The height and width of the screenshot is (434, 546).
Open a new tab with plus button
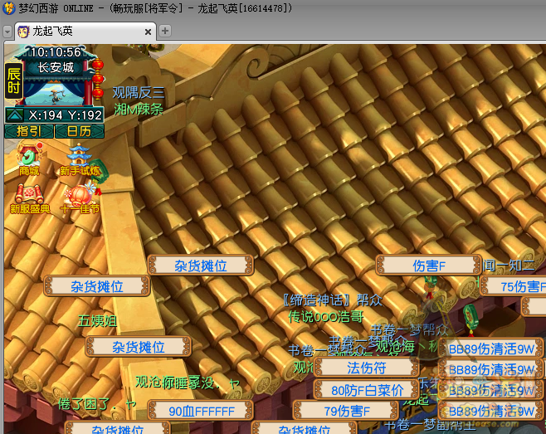coord(165,31)
